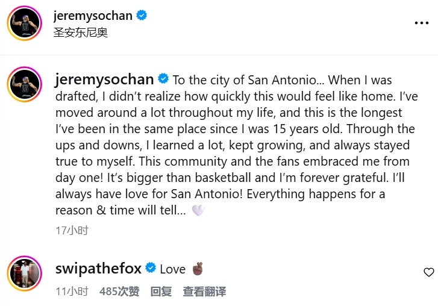Click the white heart emoji ending the caption

tap(198, 211)
